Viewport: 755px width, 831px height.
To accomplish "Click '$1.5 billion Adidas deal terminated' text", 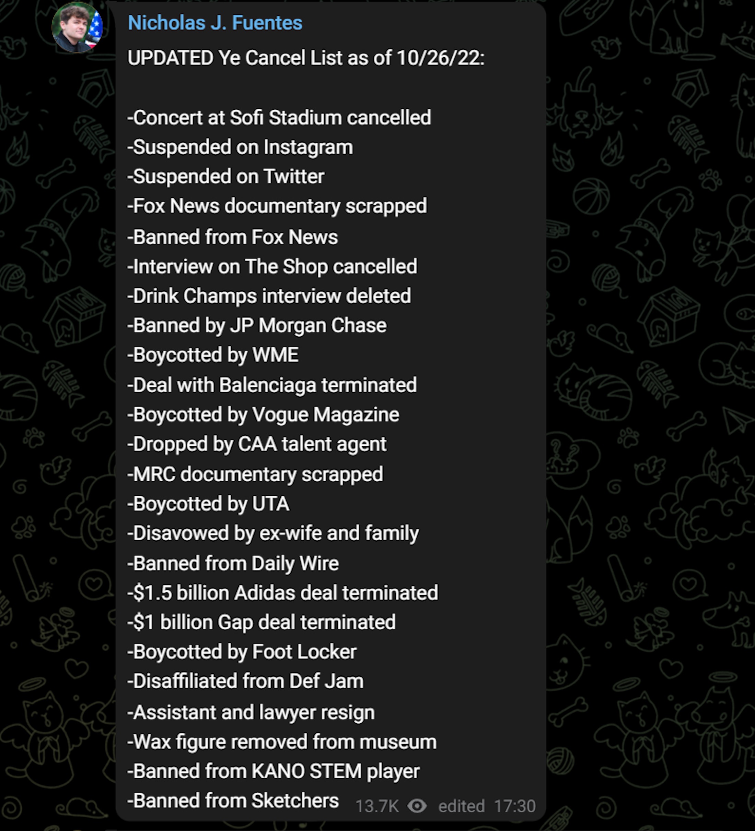I will tap(282, 593).
